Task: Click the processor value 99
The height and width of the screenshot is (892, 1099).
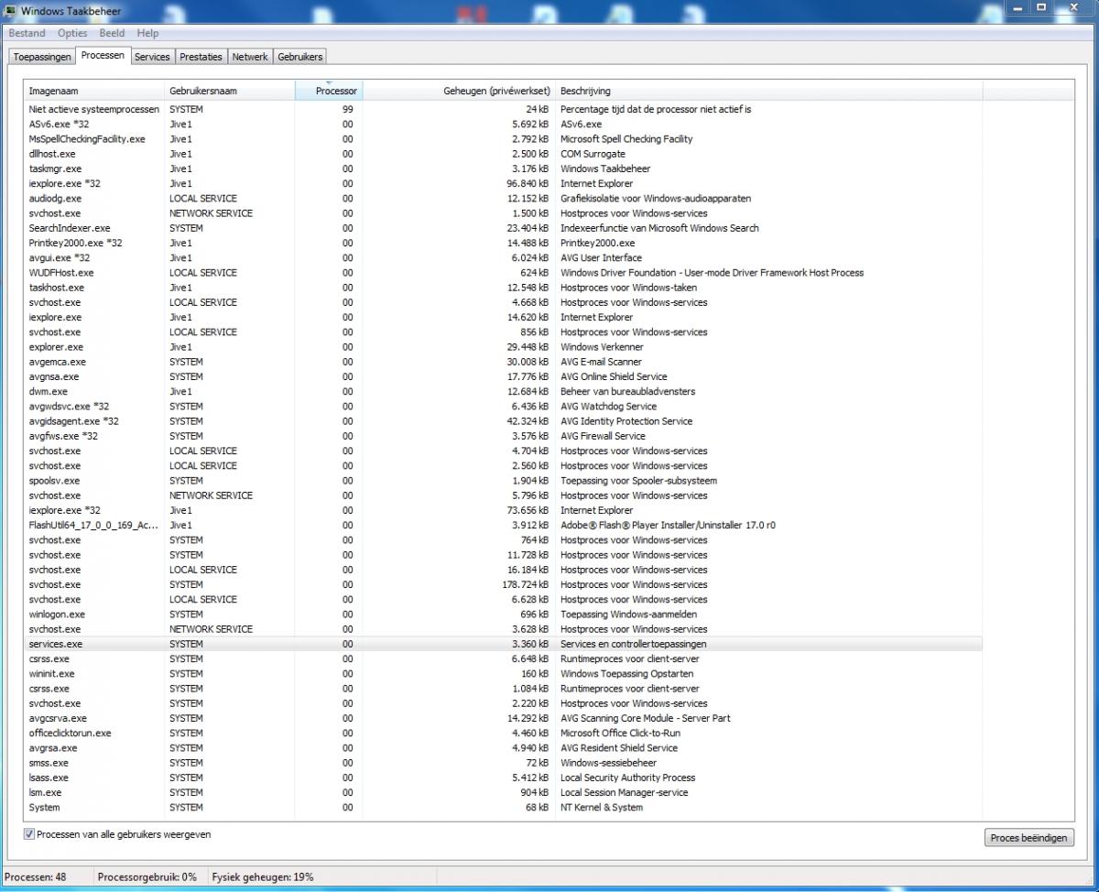Action: tap(348, 109)
